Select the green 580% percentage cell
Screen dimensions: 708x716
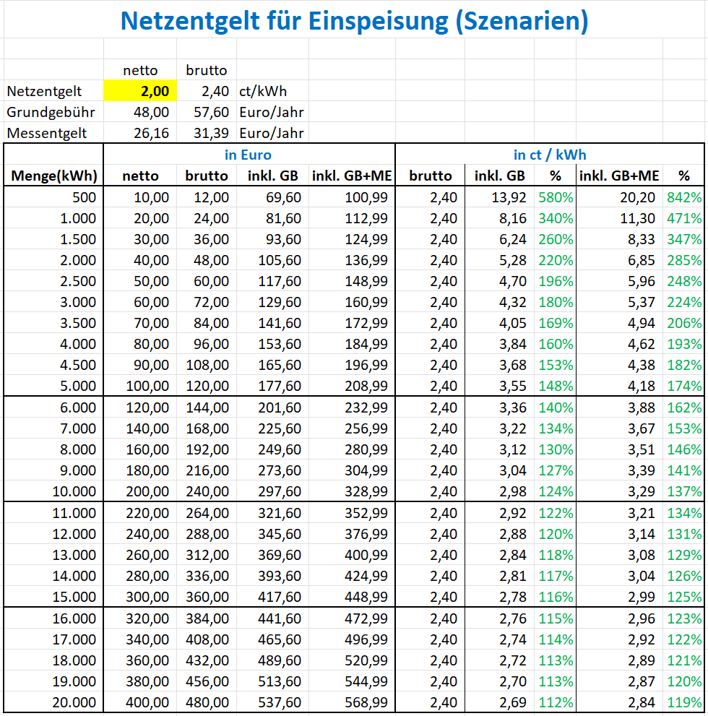point(556,197)
